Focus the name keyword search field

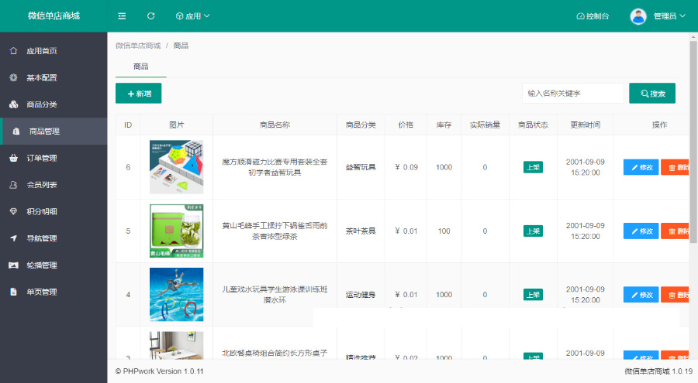pos(572,94)
